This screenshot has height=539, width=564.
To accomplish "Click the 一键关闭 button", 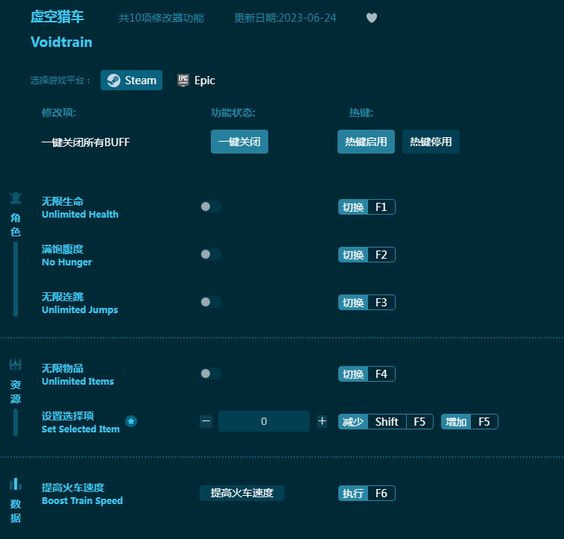I will [239, 142].
